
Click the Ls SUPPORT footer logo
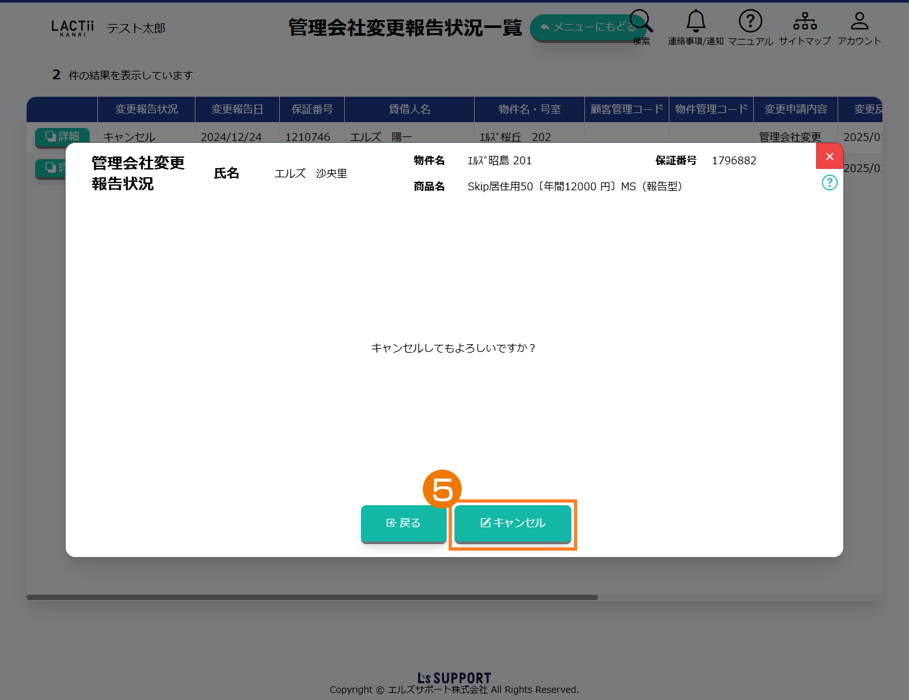[454, 678]
